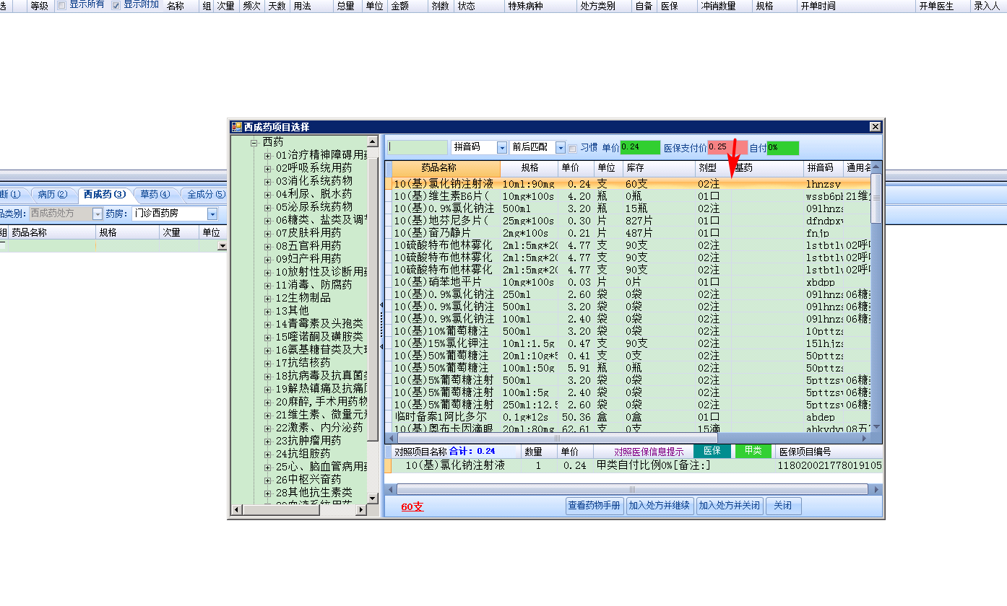Select the 09妇产科用药 tree category
Screen dimensions: 1007x606
tap(308, 259)
